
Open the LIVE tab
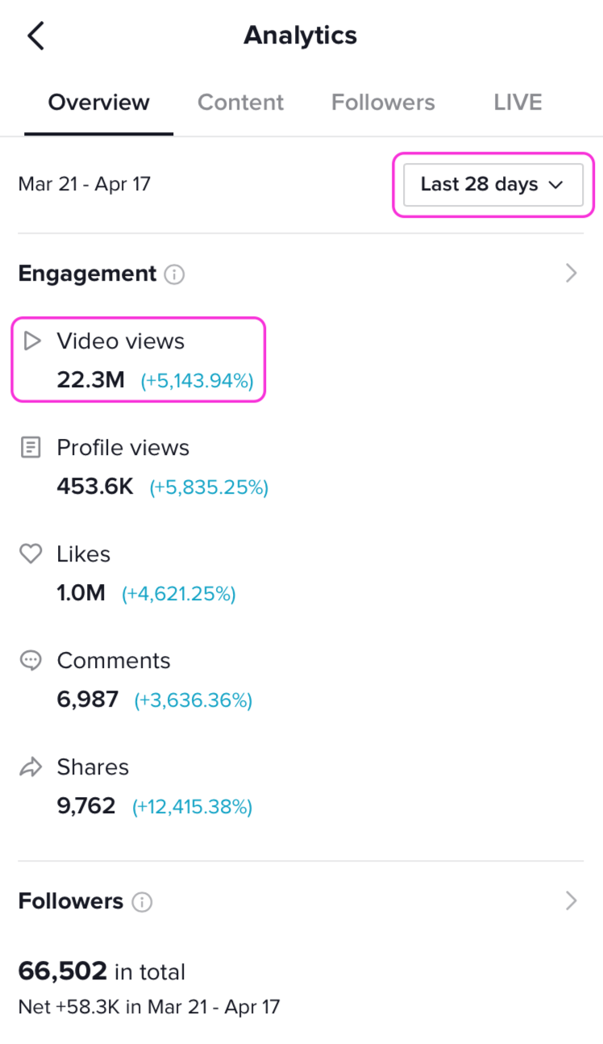coord(518,102)
